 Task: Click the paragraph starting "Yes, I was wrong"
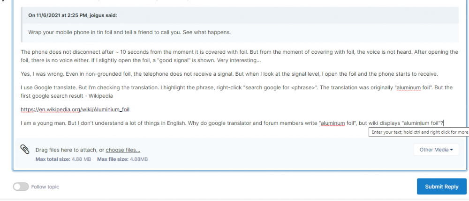141,74
